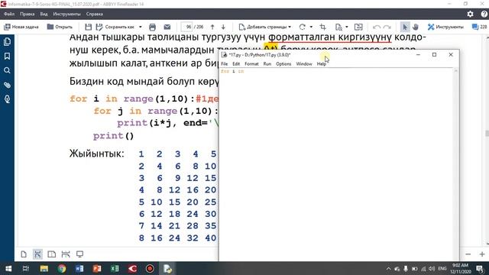This screenshot has width=489, height=275.
Task: Go to next page with down arrow
Action: point(223,27)
